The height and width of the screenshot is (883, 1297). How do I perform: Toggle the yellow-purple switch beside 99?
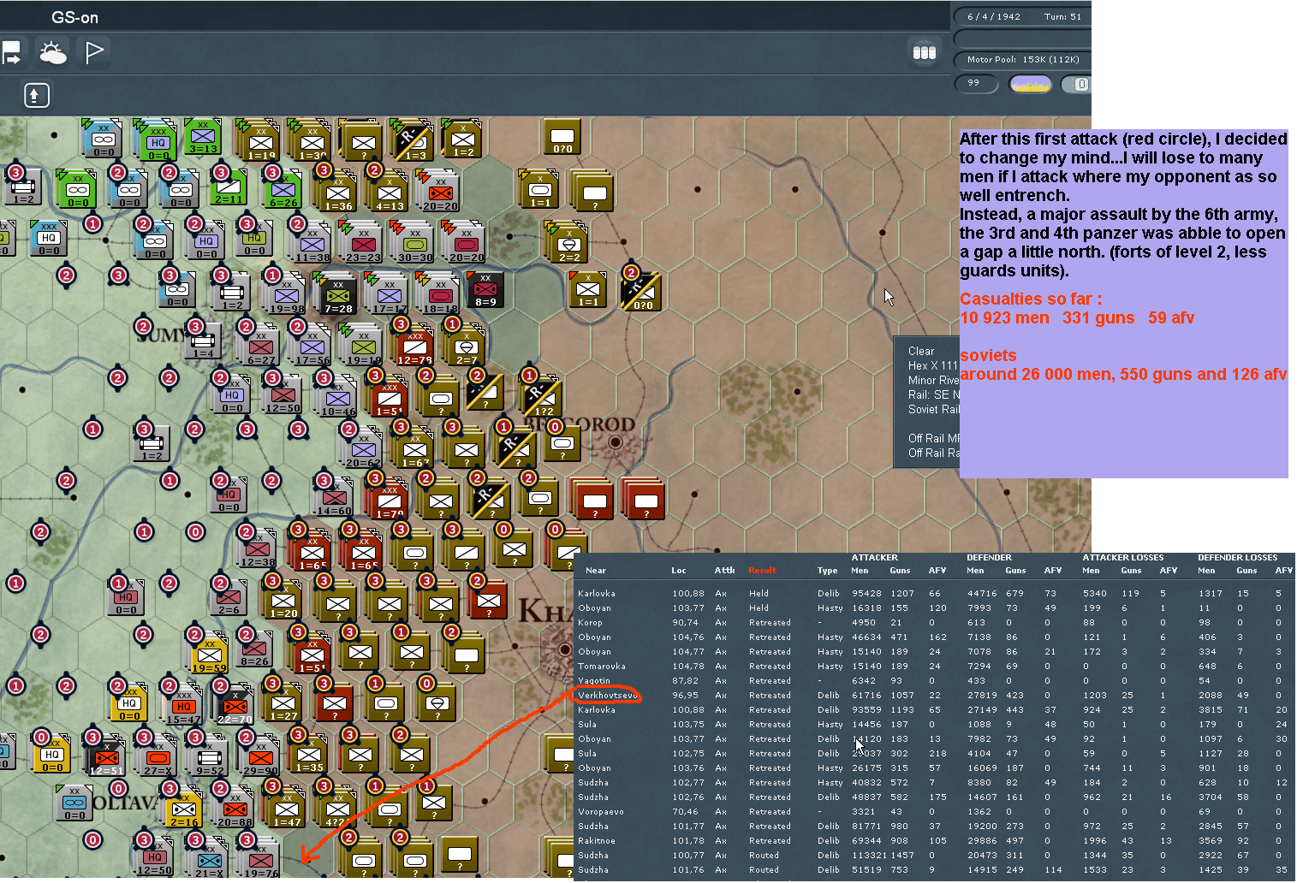pos(1030,84)
